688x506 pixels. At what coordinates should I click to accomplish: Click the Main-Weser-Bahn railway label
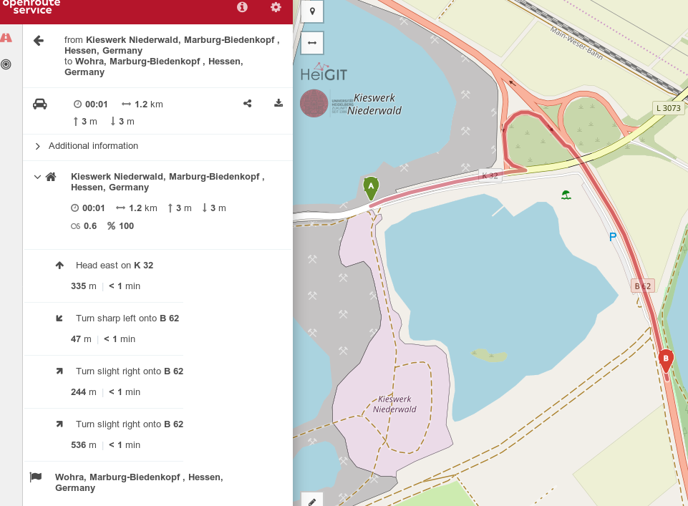(576, 43)
